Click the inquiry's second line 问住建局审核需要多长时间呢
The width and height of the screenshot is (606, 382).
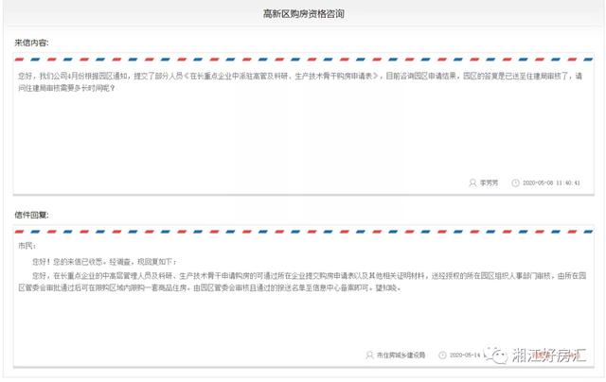66,88
